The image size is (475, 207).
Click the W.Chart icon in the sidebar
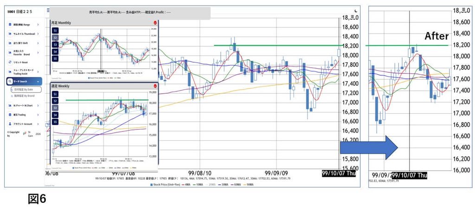coord(10,105)
